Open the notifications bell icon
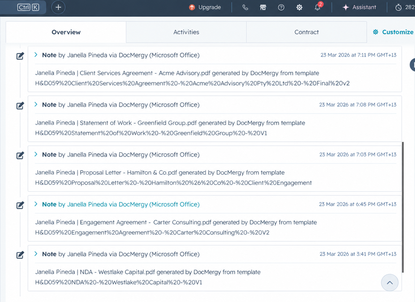Image resolution: width=415 pixels, height=302 pixels. [318, 7]
